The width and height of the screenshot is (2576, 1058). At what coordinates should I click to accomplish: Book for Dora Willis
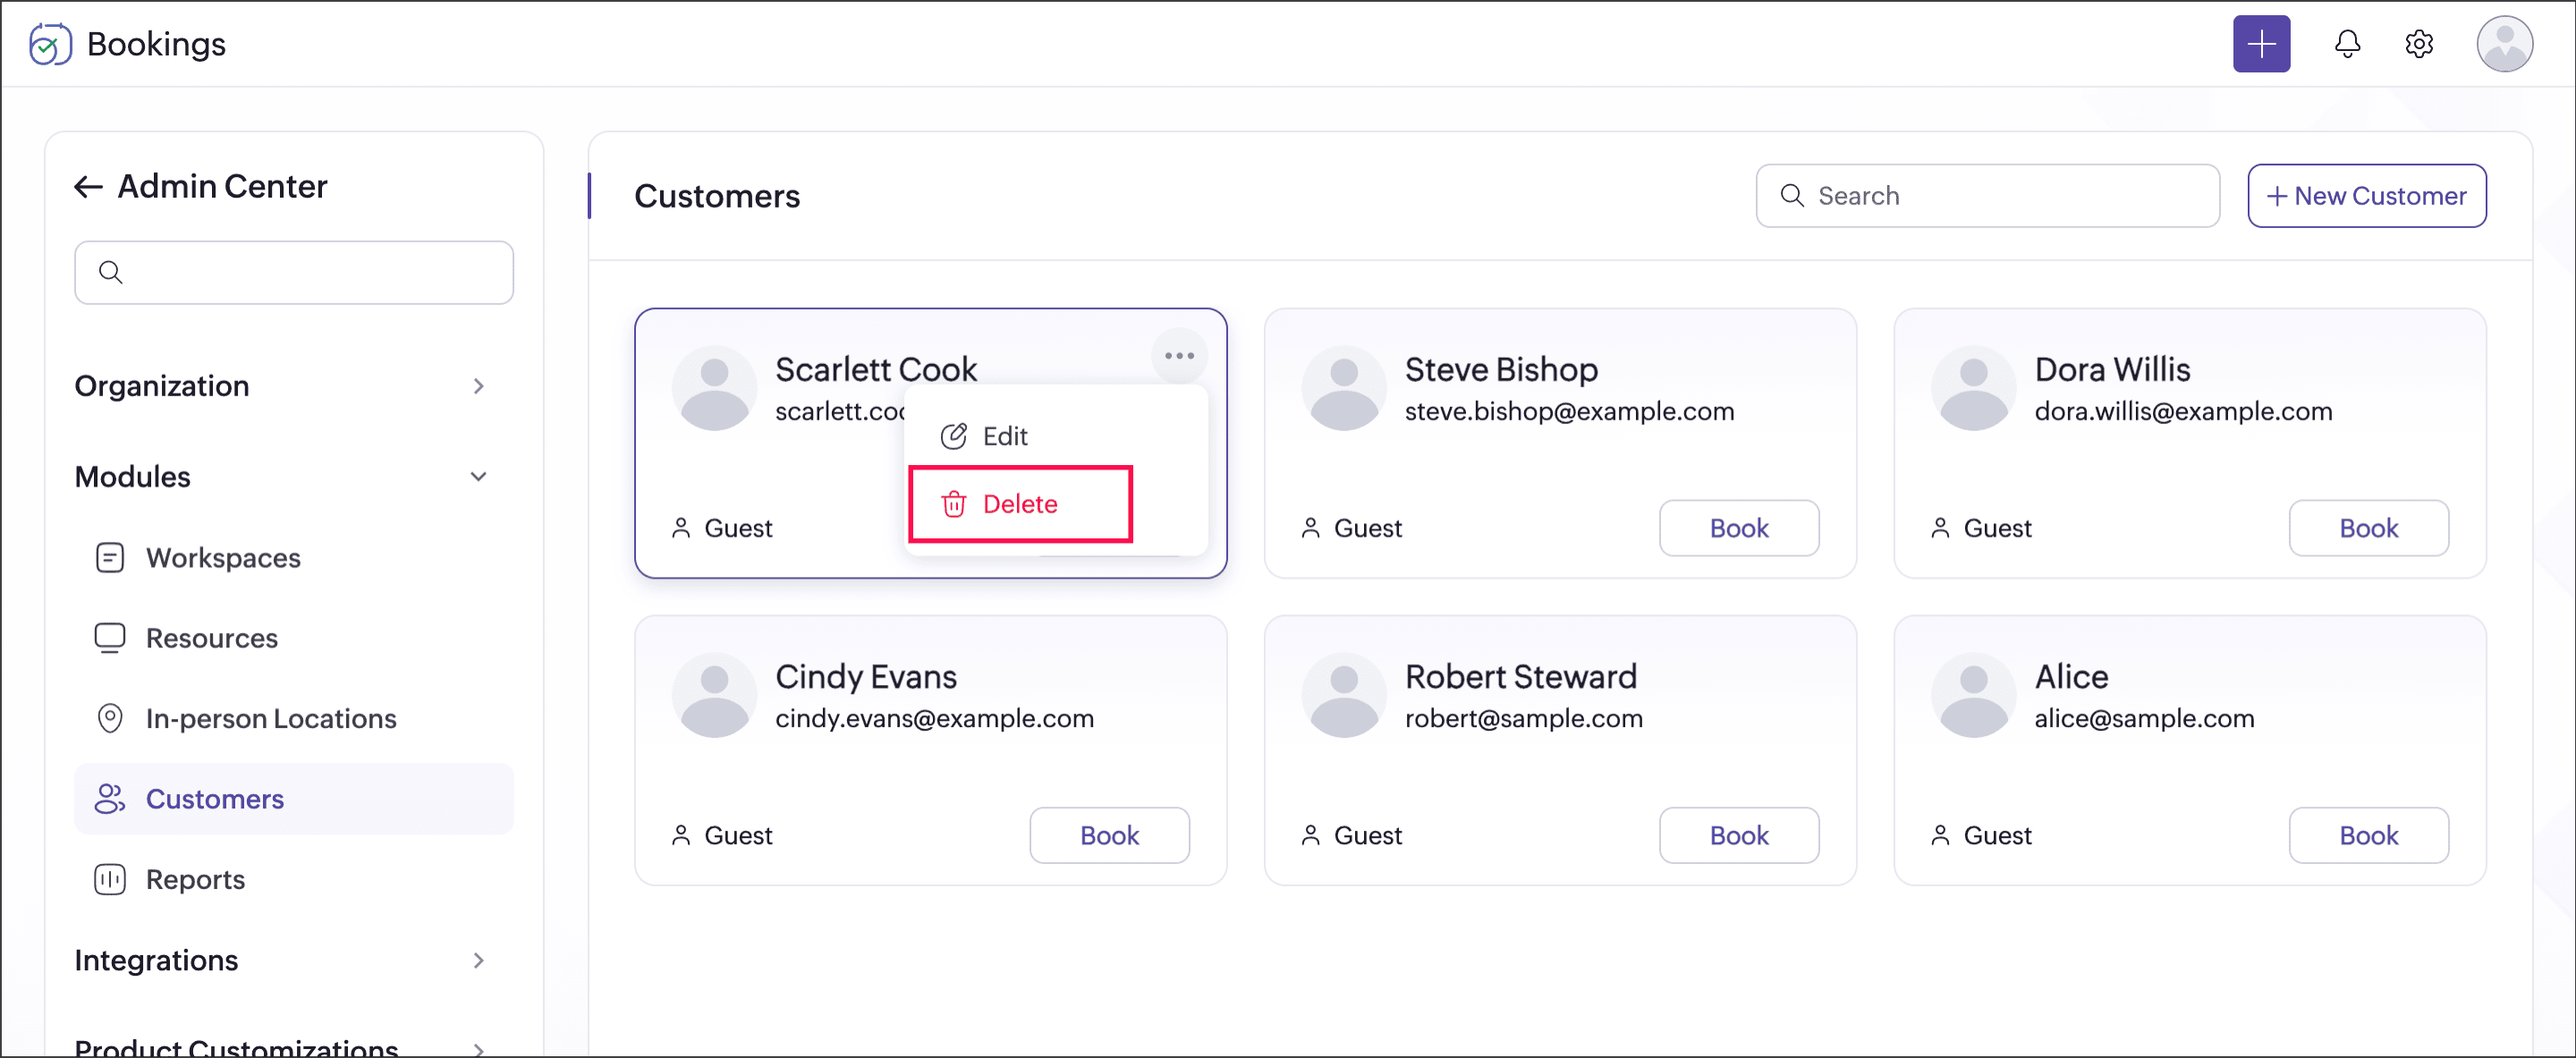[x=2368, y=528]
